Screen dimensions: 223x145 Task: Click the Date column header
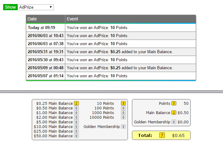tap(45, 19)
